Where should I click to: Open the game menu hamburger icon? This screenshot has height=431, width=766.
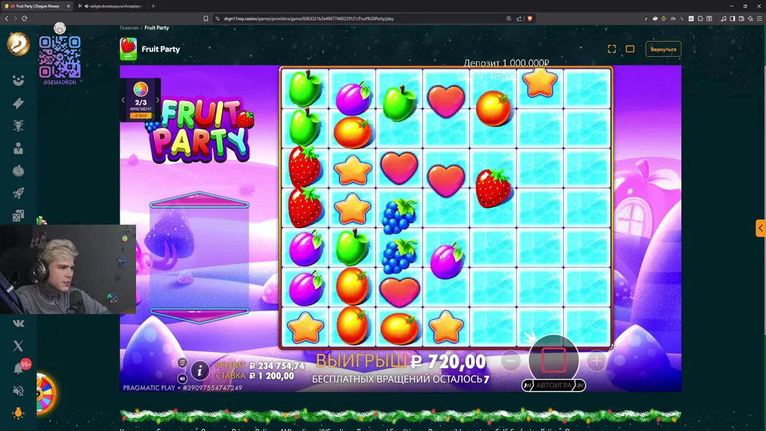point(182,363)
